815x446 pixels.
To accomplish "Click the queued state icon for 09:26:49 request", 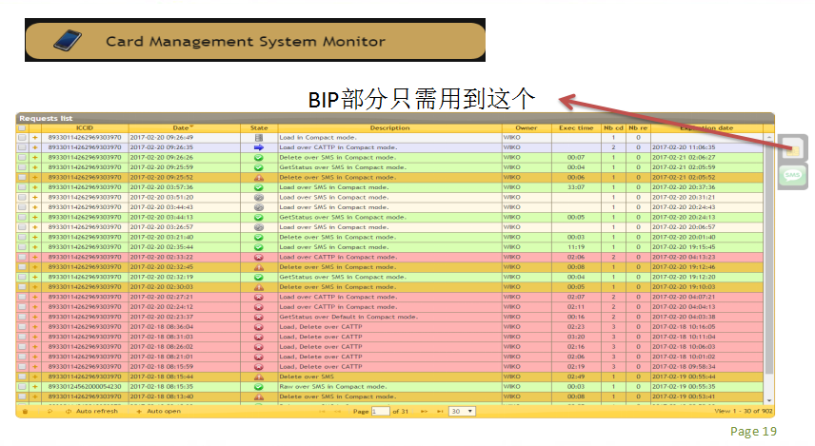I will pyautogui.click(x=258, y=138).
